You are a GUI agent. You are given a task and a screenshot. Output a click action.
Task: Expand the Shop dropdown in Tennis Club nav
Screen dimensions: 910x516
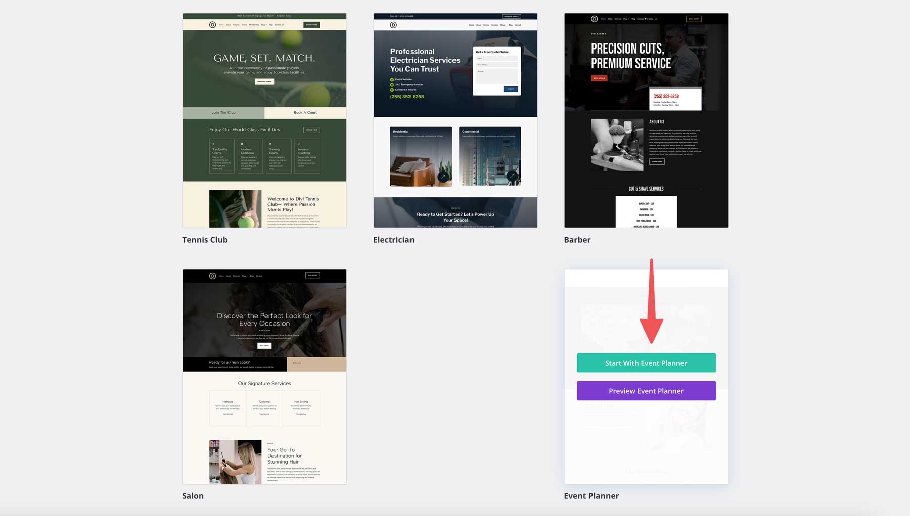(x=264, y=24)
